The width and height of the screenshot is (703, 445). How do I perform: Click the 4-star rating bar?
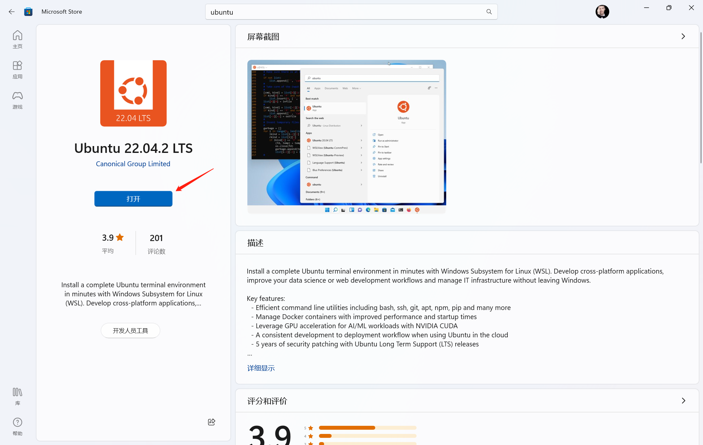368,436
